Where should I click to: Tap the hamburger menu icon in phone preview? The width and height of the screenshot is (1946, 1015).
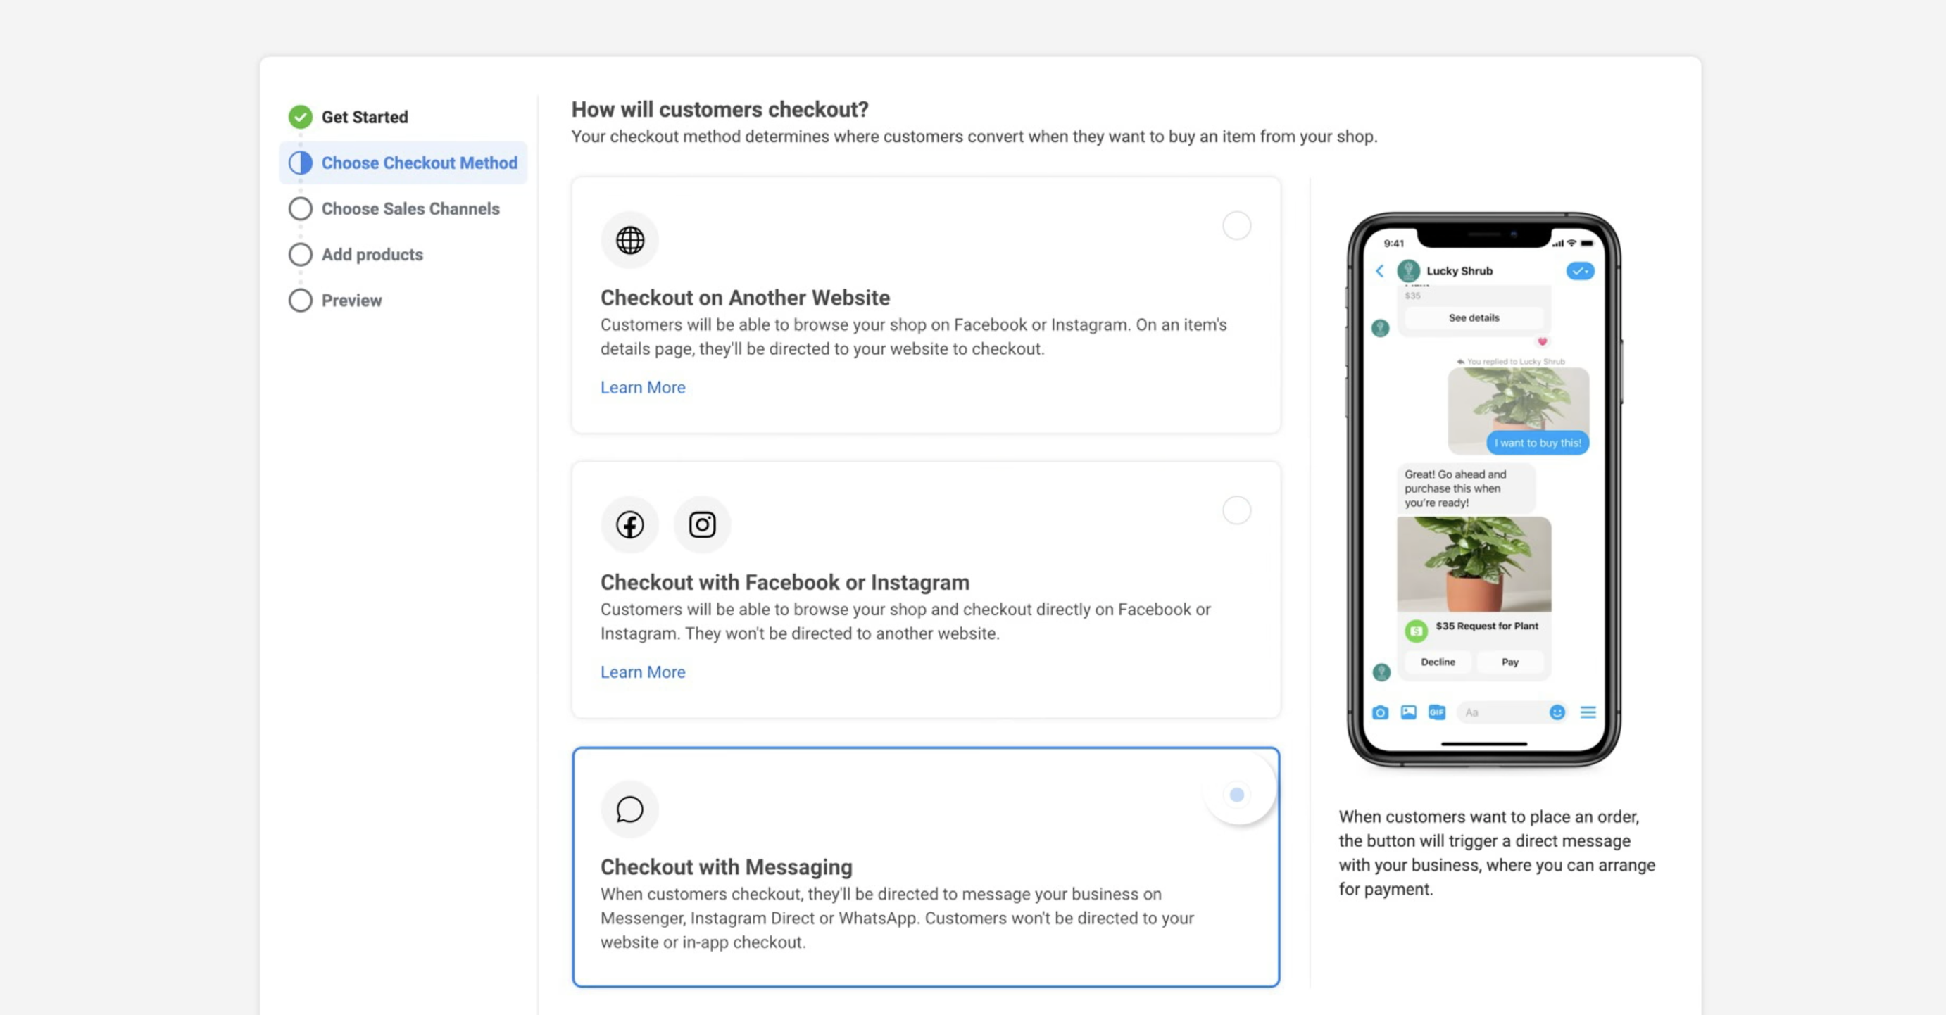(x=1588, y=712)
